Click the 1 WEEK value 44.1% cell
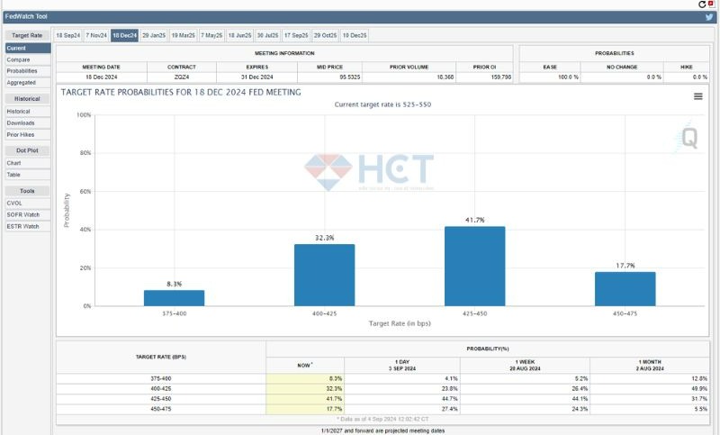The width and height of the screenshot is (720, 435). (x=525, y=399)
